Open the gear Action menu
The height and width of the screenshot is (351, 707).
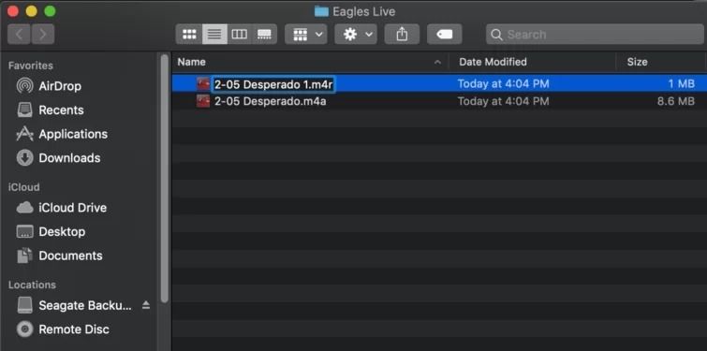[x=356, y=35]
